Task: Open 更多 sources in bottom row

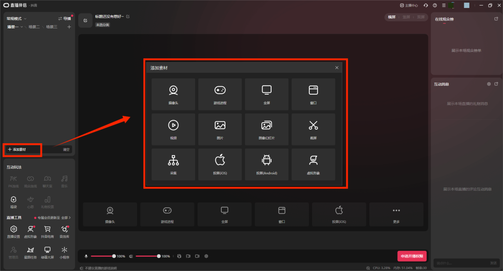Action: [x=396, y=214]
